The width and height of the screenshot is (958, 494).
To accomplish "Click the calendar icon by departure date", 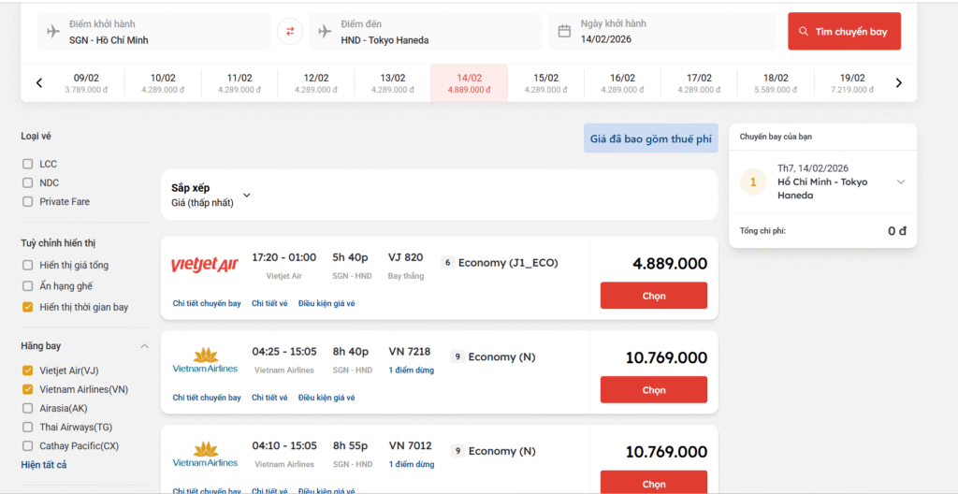I will 564,31.
